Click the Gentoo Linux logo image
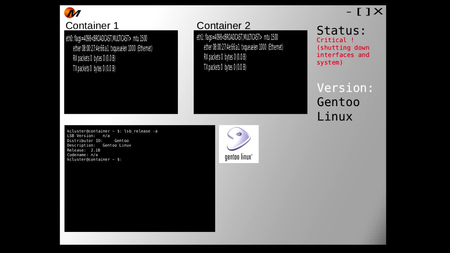Image resolution: width=450 pixels, height=253 pixels. point(239,144)
